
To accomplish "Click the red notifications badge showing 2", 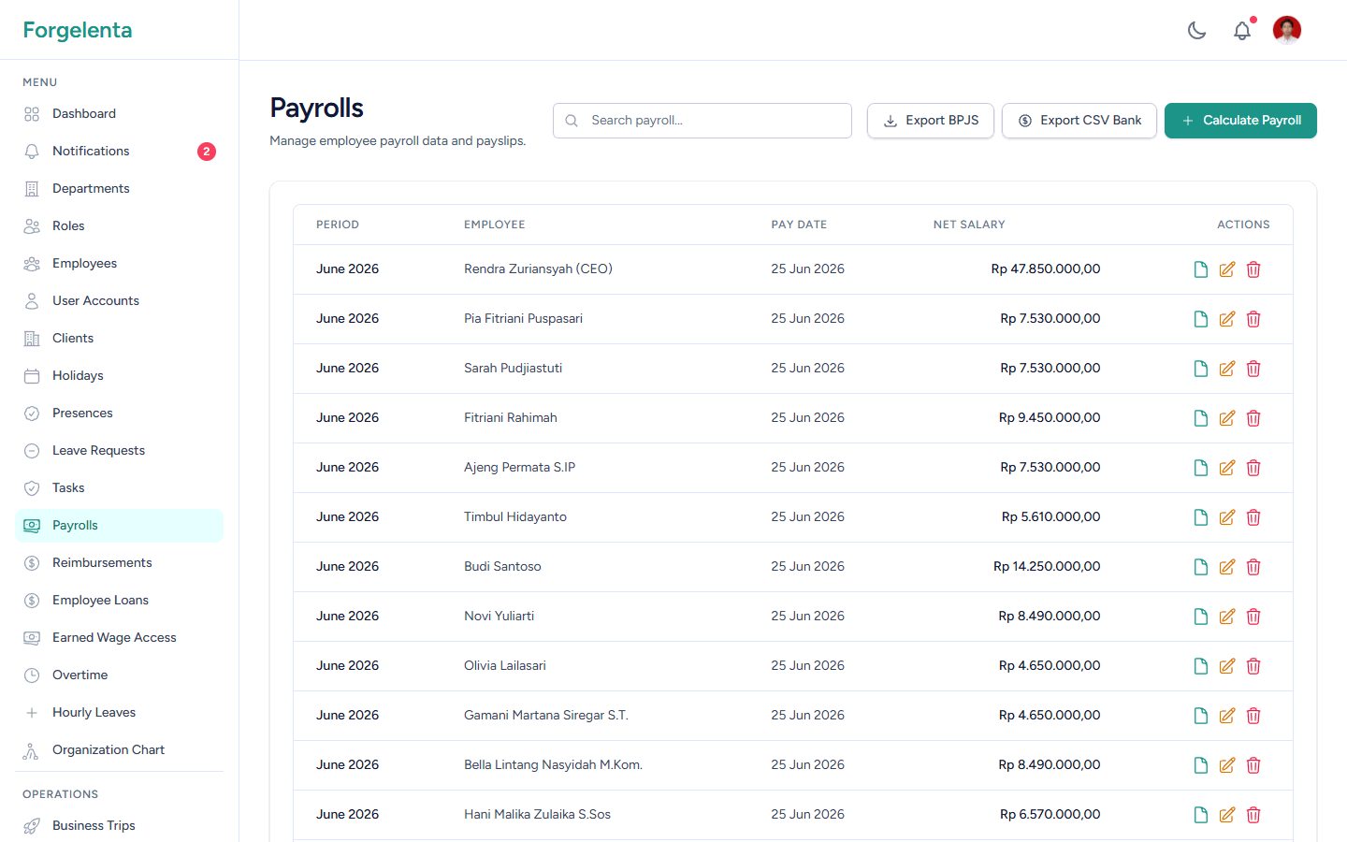I will pos(207,152).
